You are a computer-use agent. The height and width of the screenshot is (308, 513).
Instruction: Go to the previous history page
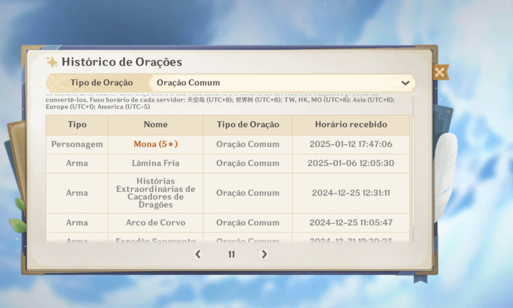click(198, 254)
